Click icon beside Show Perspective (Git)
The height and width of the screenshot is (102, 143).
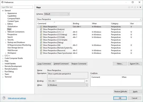coord(41,45)
